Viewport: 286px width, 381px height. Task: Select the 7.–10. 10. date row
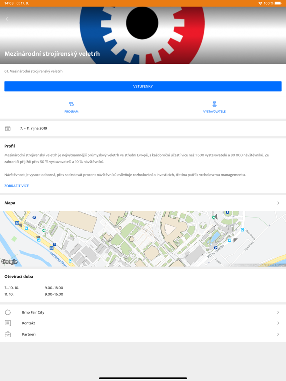[x=12, y=288]
